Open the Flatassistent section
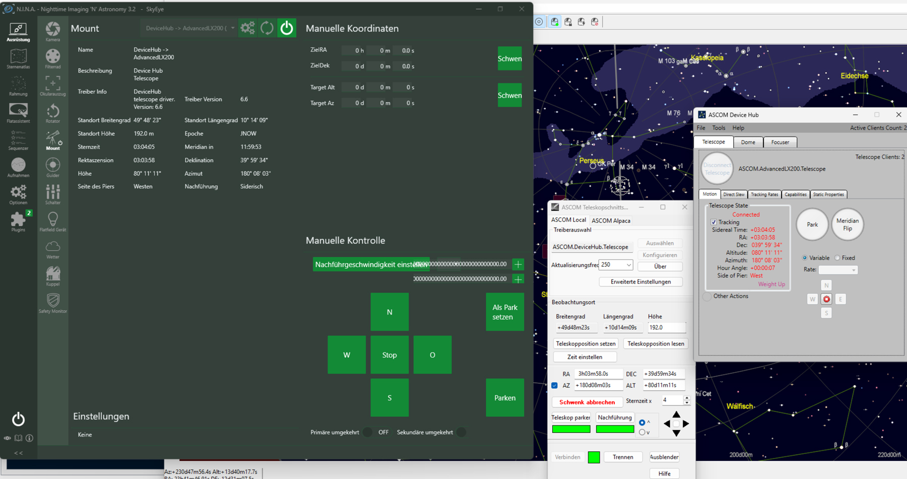 (x=18, y=113)
